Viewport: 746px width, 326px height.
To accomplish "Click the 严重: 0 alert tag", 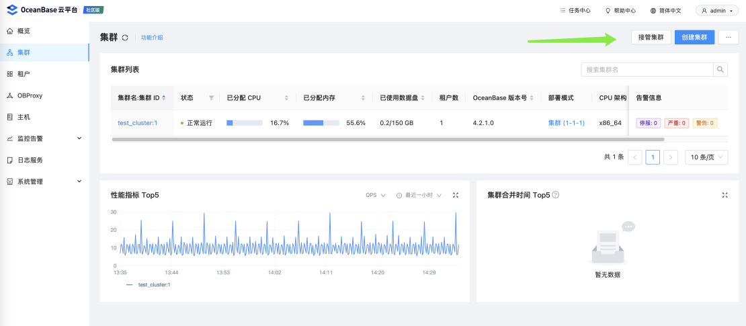I will coord(677,123).
